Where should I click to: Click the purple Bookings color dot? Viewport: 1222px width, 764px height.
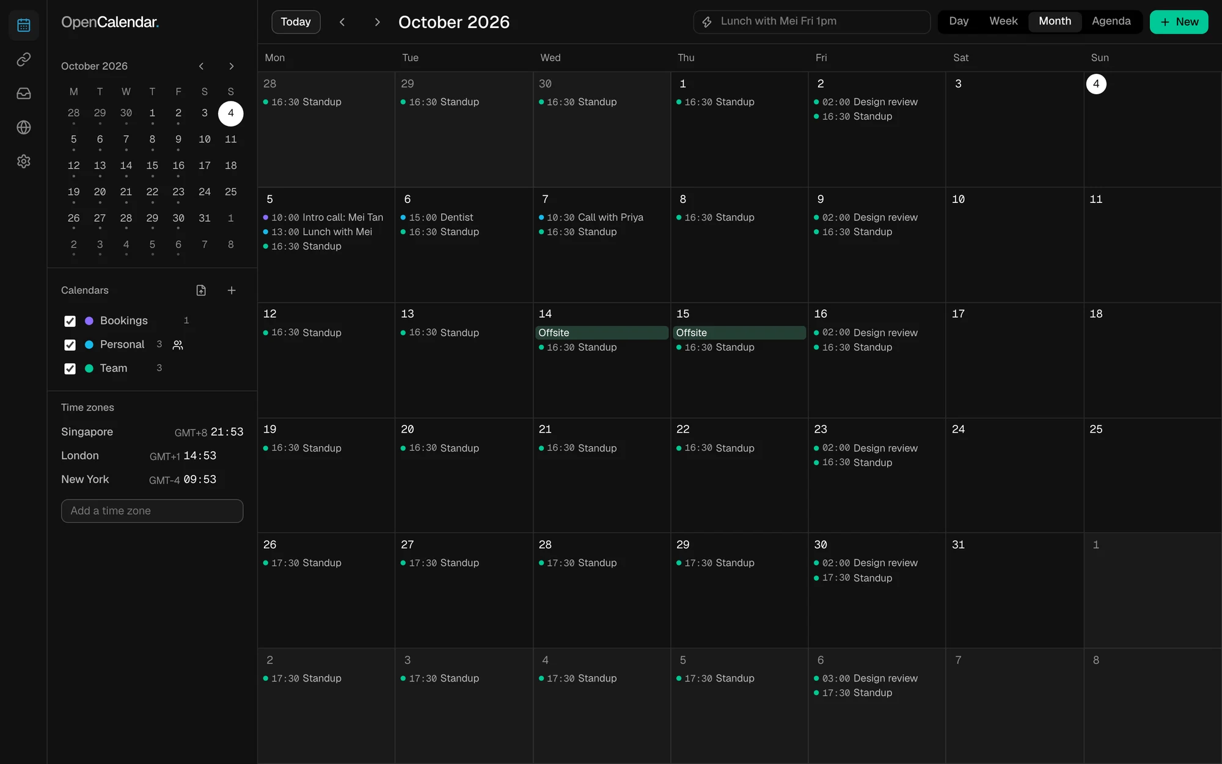pyautogui.click(x=89, y=321)
